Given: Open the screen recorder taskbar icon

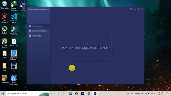Looking at the screenshot, I should (83, 94).
